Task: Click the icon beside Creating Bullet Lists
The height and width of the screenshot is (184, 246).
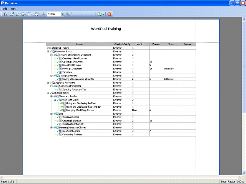Action: tap(60, 121)
